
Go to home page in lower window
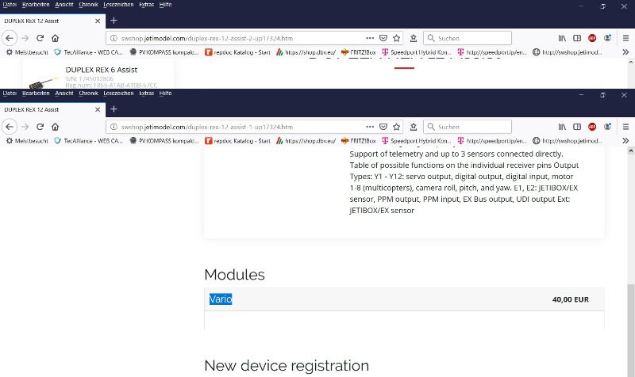point(55,127)
